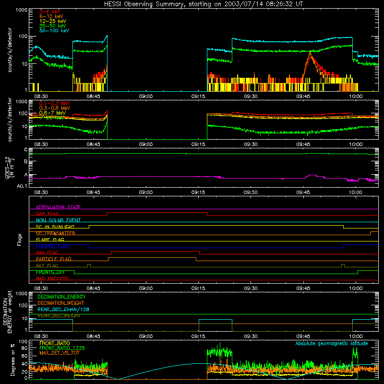Screen dimensions: 384x384
Task: Click the 09:15 tick under the GOES panel
Action: [x=198, y=192]
